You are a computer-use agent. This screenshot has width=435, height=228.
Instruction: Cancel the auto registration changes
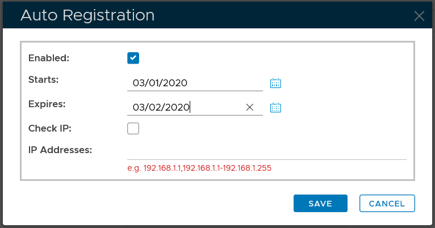pos(387,204)
